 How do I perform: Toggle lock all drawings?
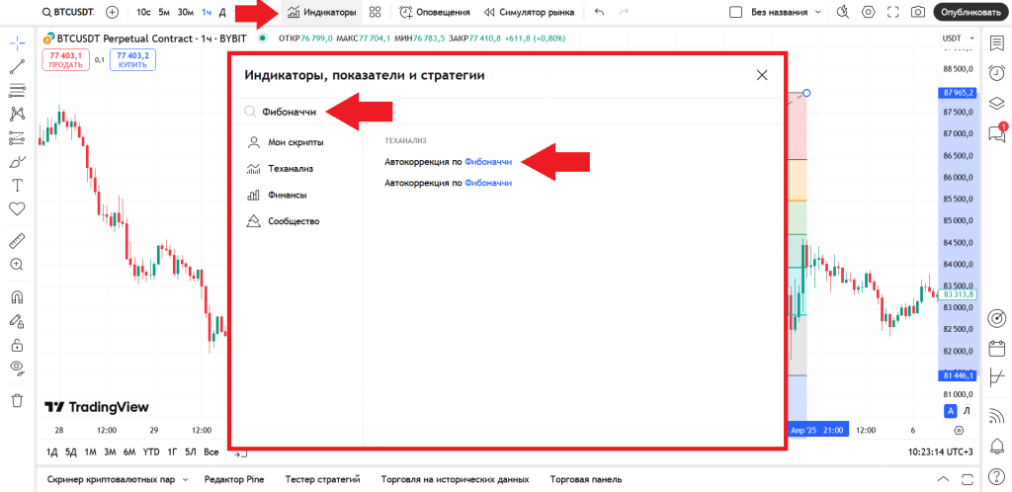(x=18, y=345)
